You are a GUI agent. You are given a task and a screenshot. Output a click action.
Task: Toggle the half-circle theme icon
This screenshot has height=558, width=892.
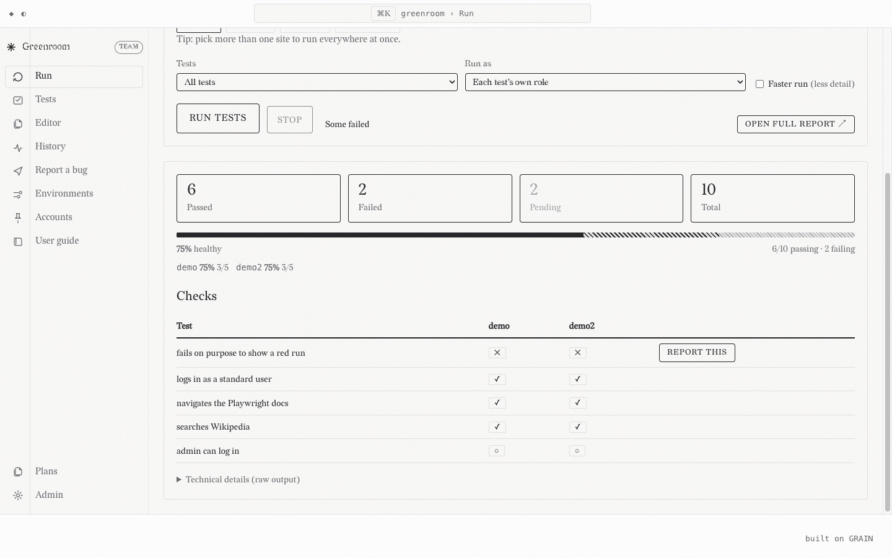point(24,14)
